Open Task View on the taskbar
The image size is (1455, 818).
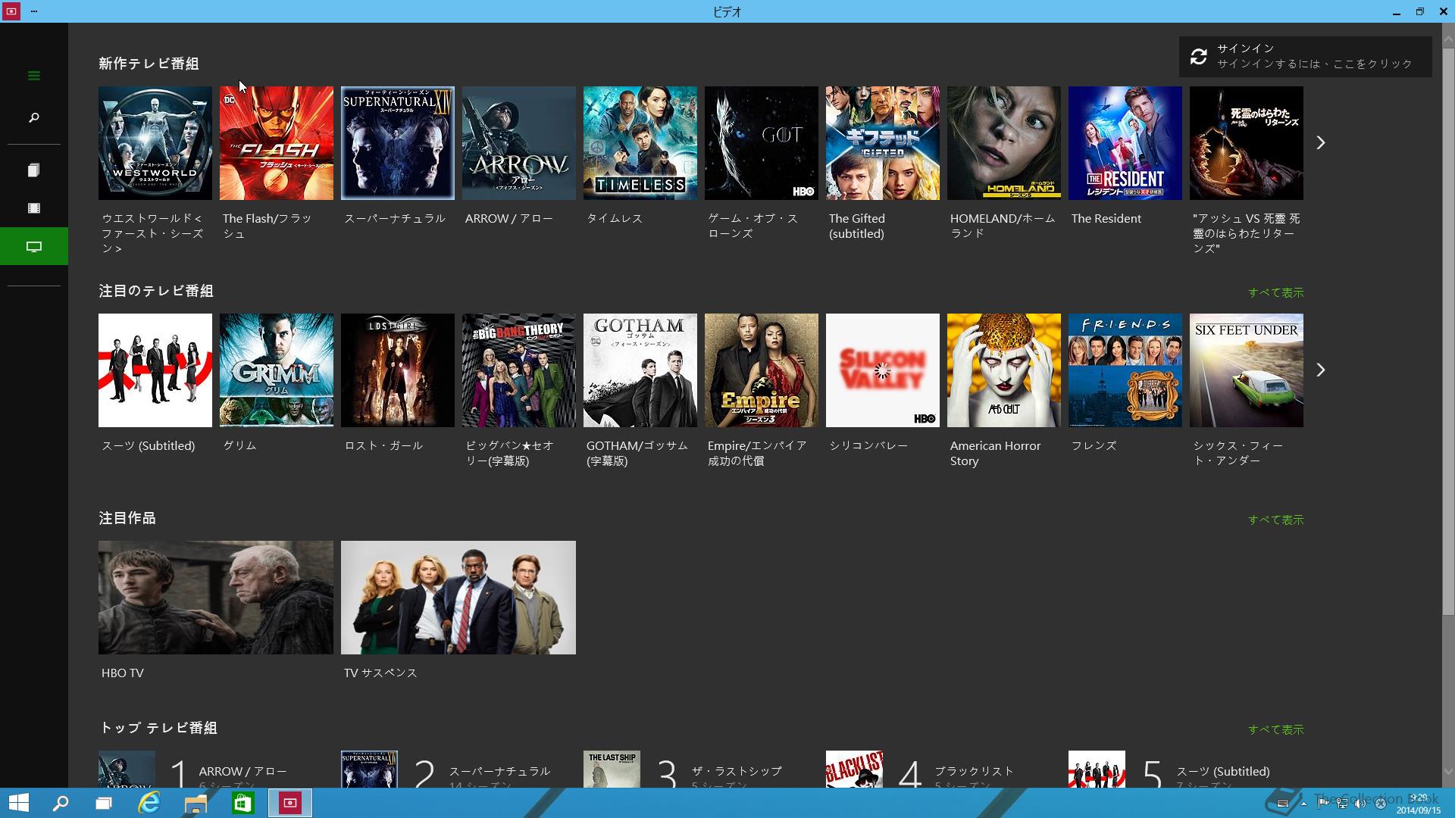pos(104,803)
